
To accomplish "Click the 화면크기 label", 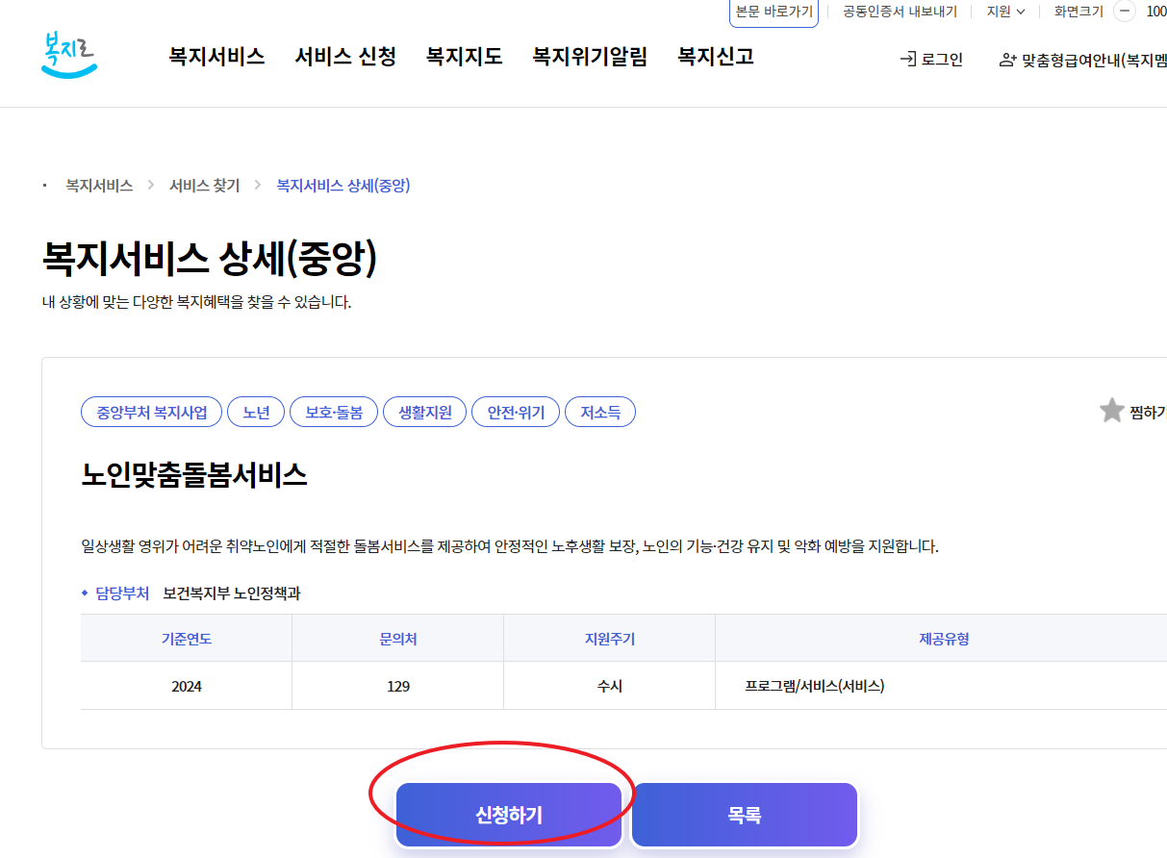I will pos(1078,12).
